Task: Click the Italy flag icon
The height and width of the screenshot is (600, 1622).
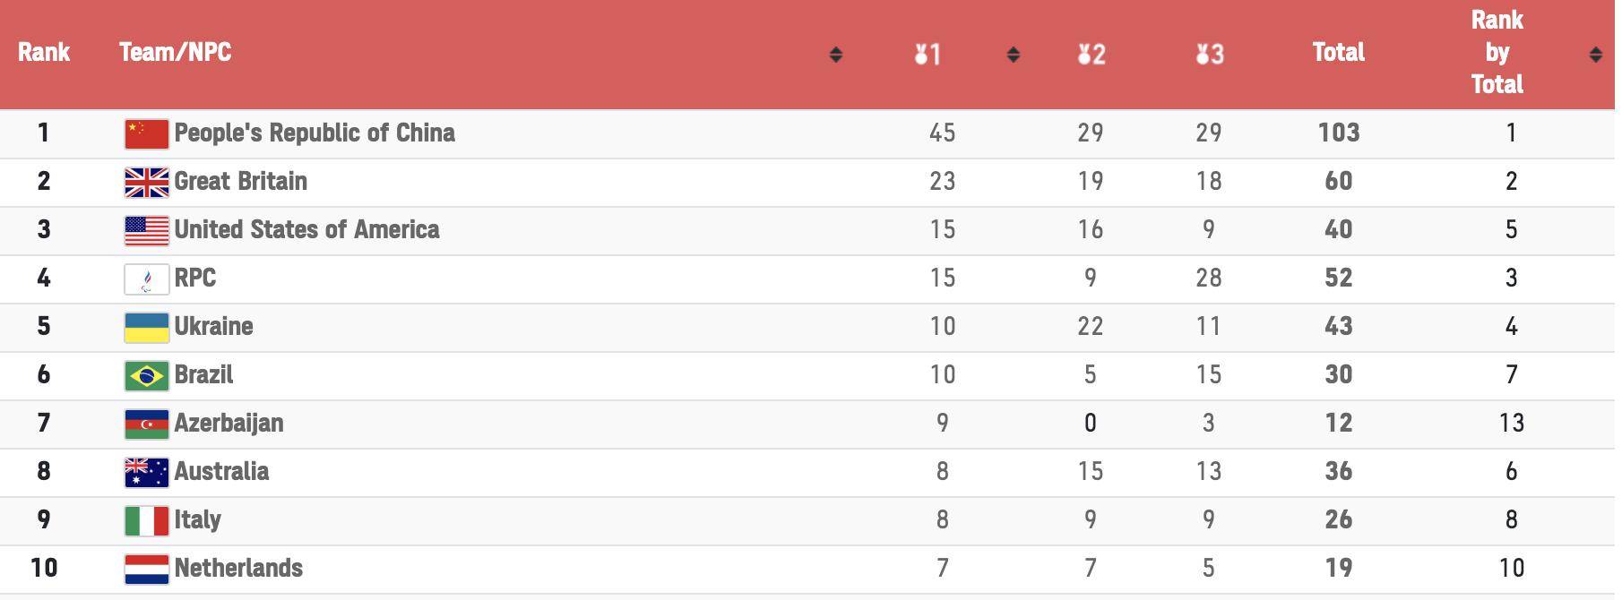Action: click(146, 521)
